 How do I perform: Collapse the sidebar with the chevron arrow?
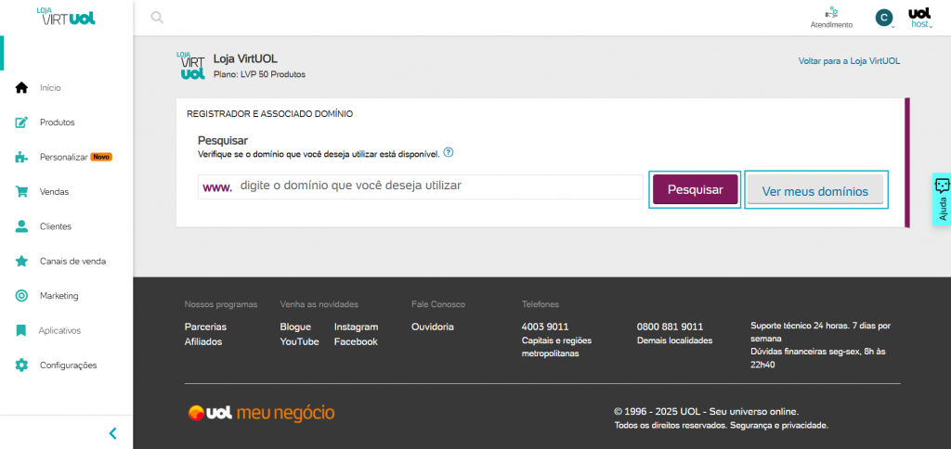pos(112,433)
